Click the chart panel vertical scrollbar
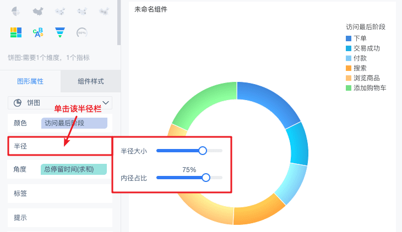Image resolution: width=402 pixels, height=232 pixels. point(119,23)
